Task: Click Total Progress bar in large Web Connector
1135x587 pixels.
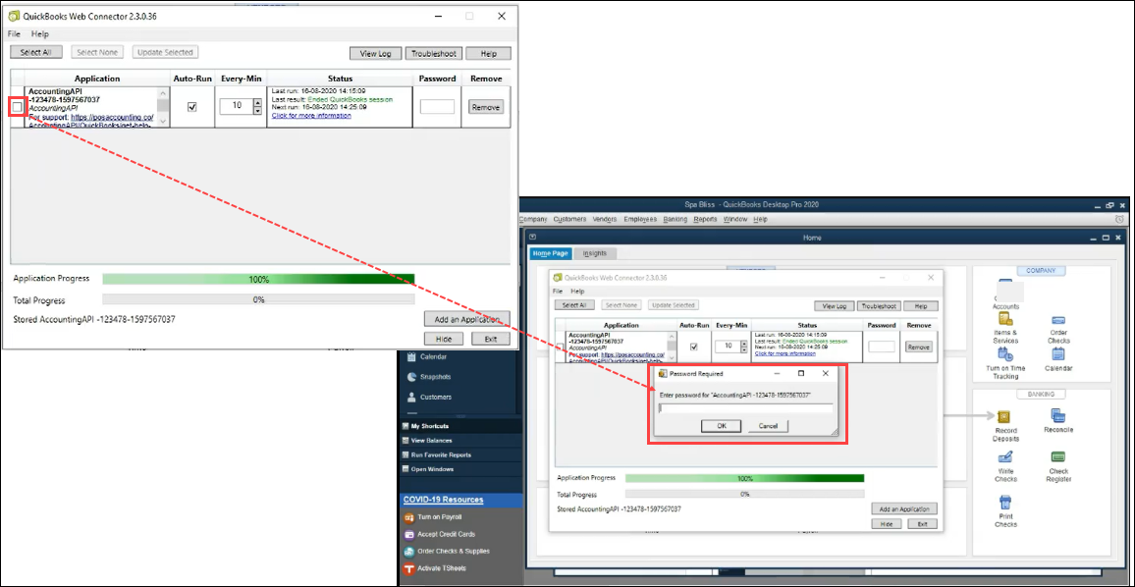Action: click(258, 299)
